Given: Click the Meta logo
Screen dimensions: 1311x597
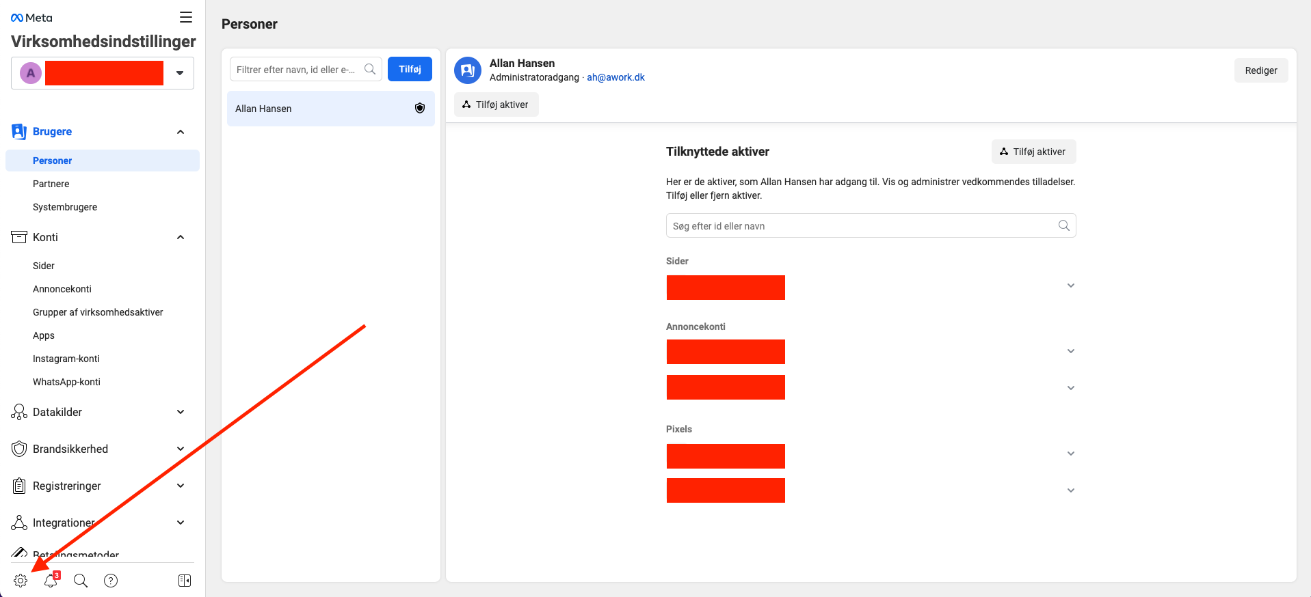Looking at the screenshot, I should pos(31,18).
